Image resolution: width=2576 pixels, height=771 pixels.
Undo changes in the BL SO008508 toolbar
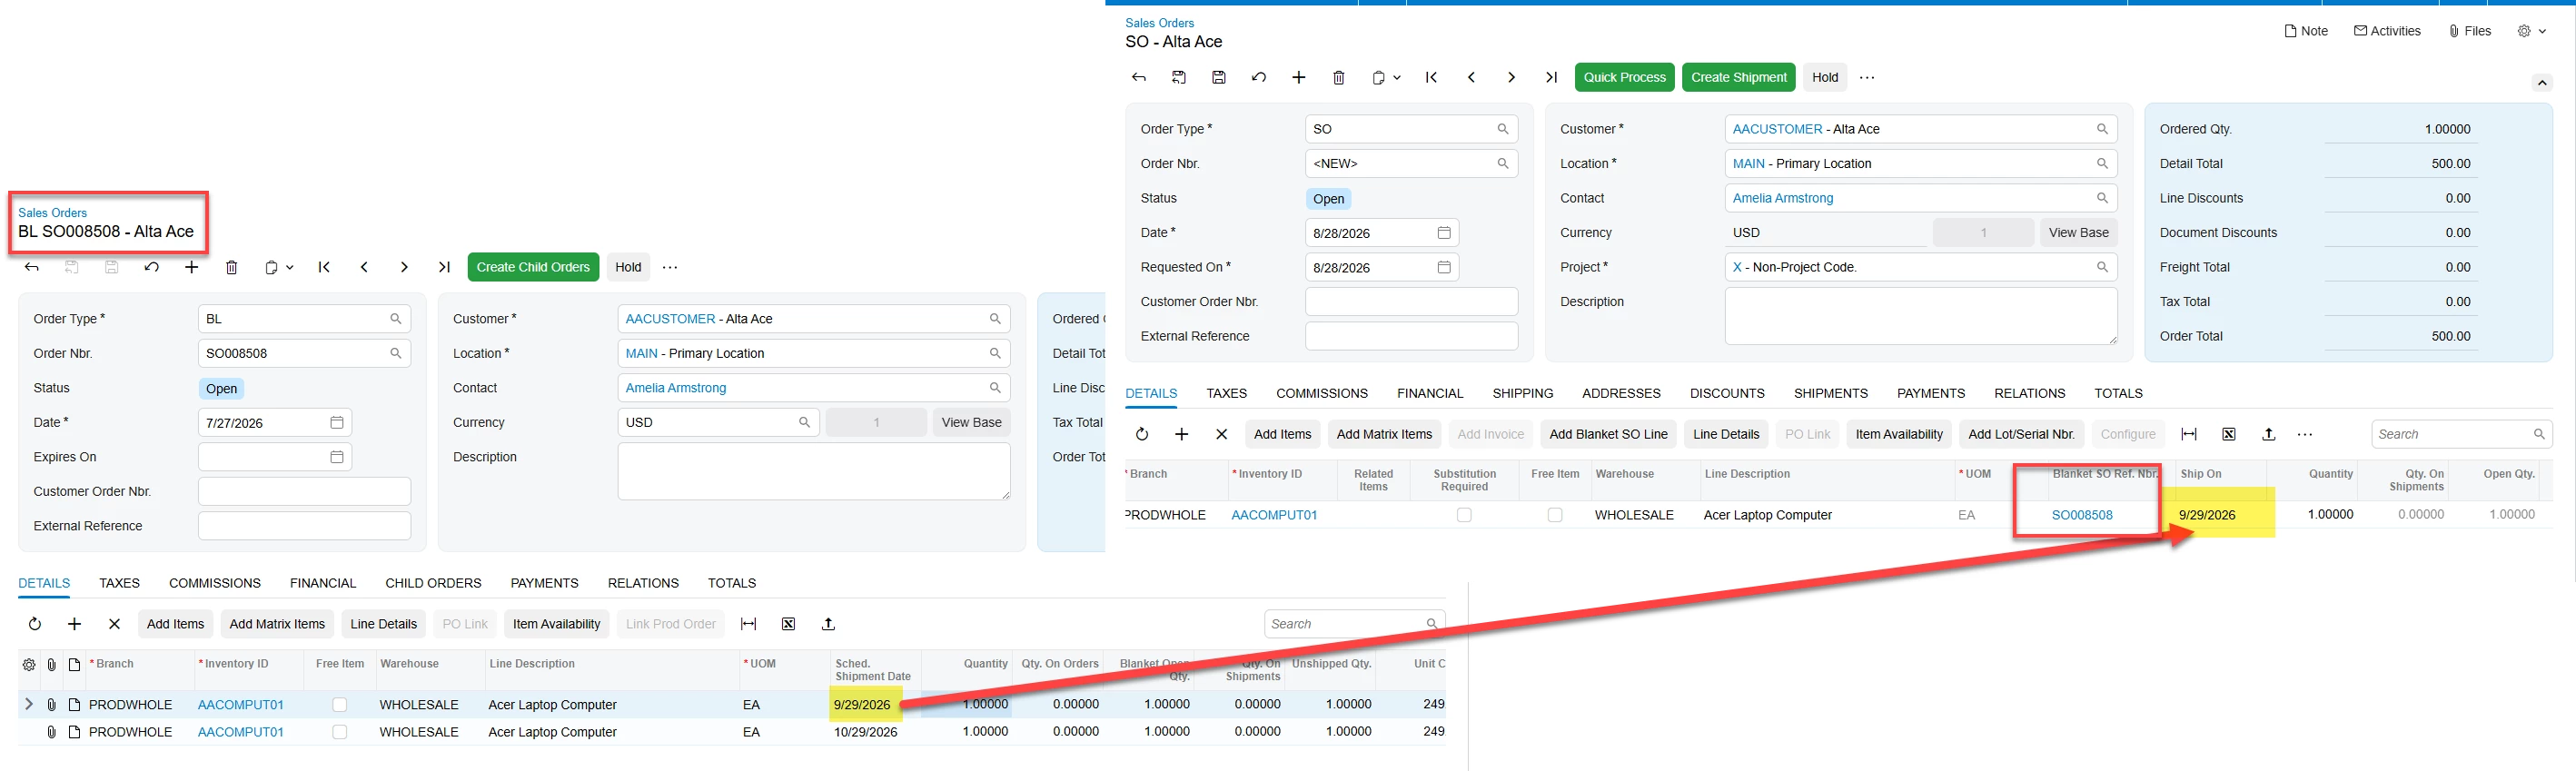pos(152,267)
